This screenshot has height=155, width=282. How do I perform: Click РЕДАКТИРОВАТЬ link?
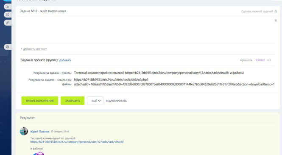click(x=116, y=101)
